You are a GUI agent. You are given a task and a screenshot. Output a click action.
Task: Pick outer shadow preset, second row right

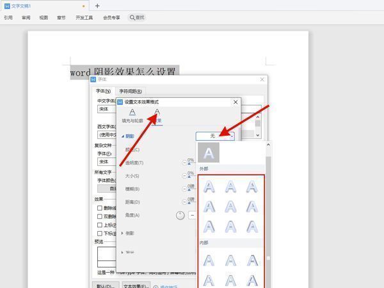[x=252, y=207]
